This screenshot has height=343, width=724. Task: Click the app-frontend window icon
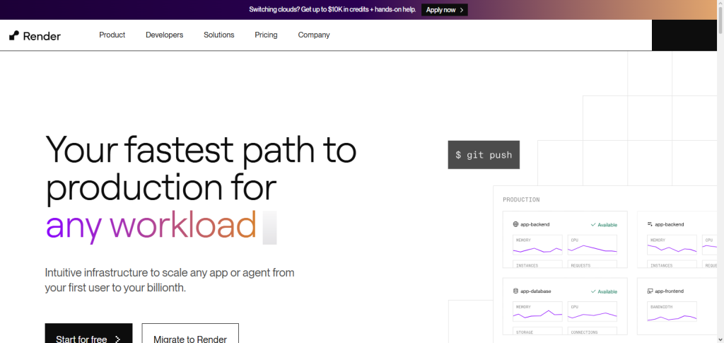650,291
